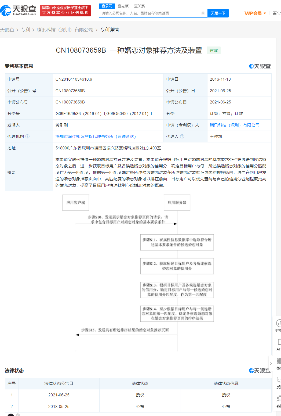281x416 pixels.
Task: Click inside the company search input field
Action: [150, 13]
